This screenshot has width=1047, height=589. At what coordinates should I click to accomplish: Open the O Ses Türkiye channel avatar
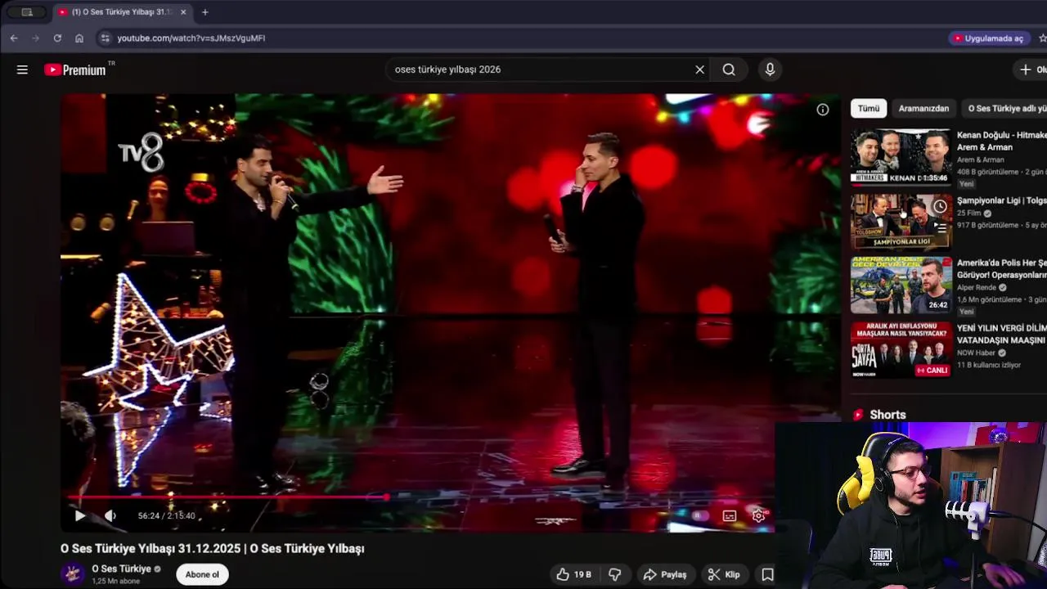pyautogui.click(x=73, y=574)
